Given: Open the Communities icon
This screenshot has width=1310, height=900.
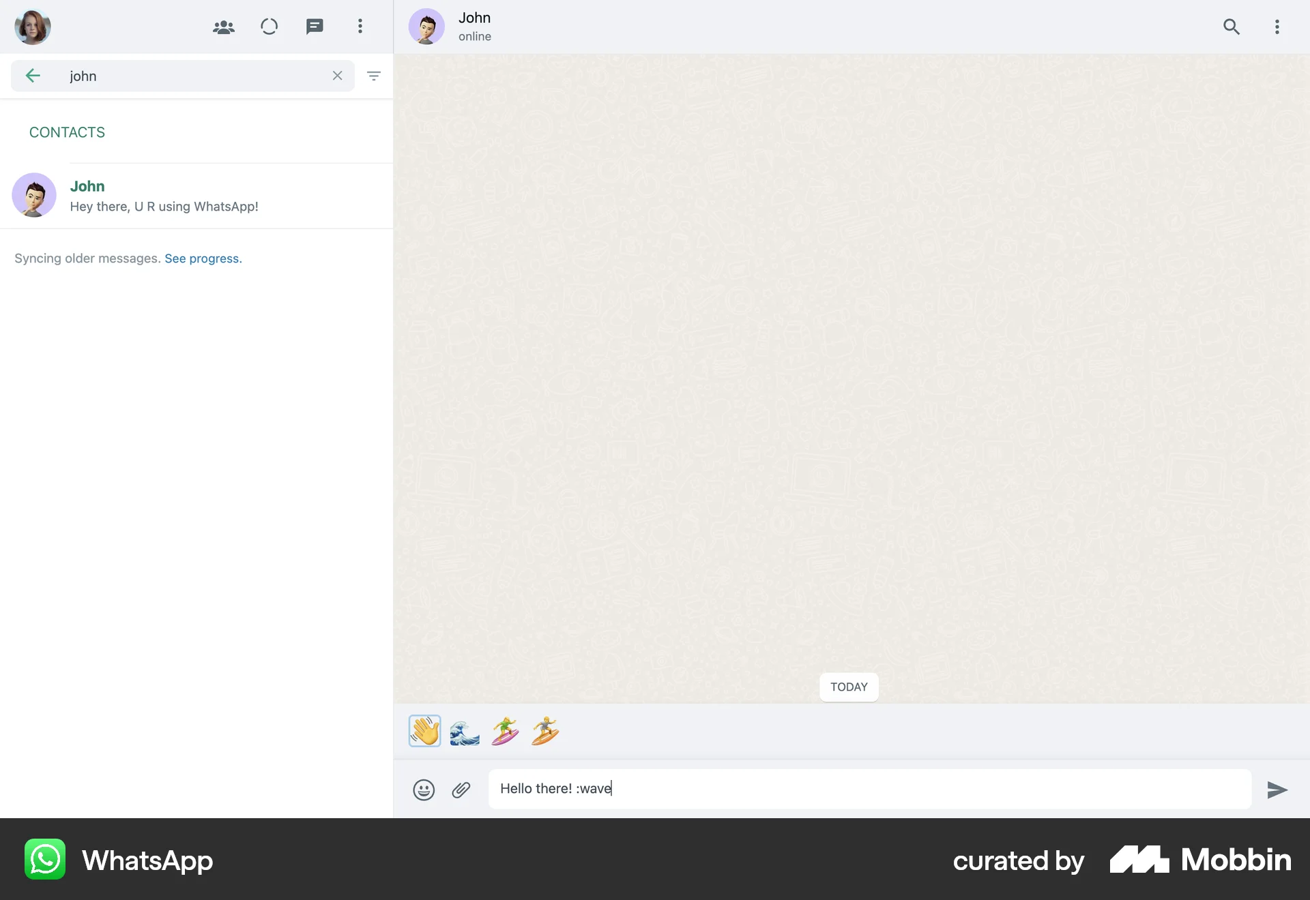Looking at the screenshot, I should point(223,27).
